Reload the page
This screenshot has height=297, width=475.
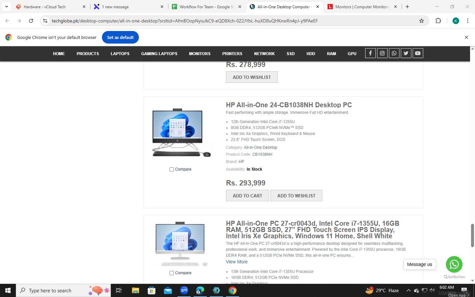pos(31,21)
